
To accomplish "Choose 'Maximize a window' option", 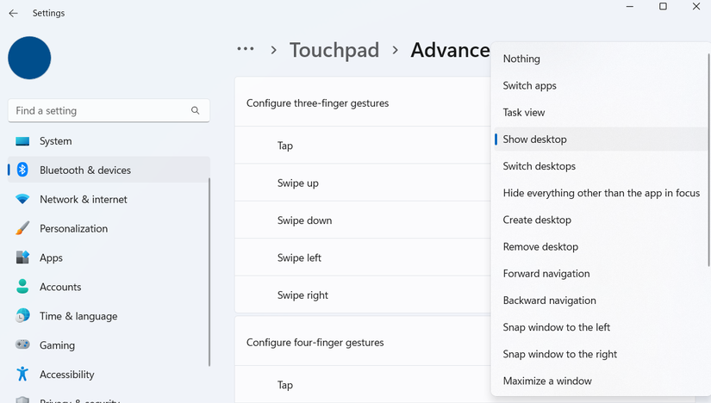I will [547, 381].
